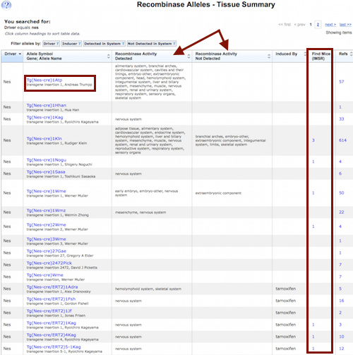Screen dimensions: 353x355
Task: Open the Driver filter dropdown
Action: tap(51, 44)
